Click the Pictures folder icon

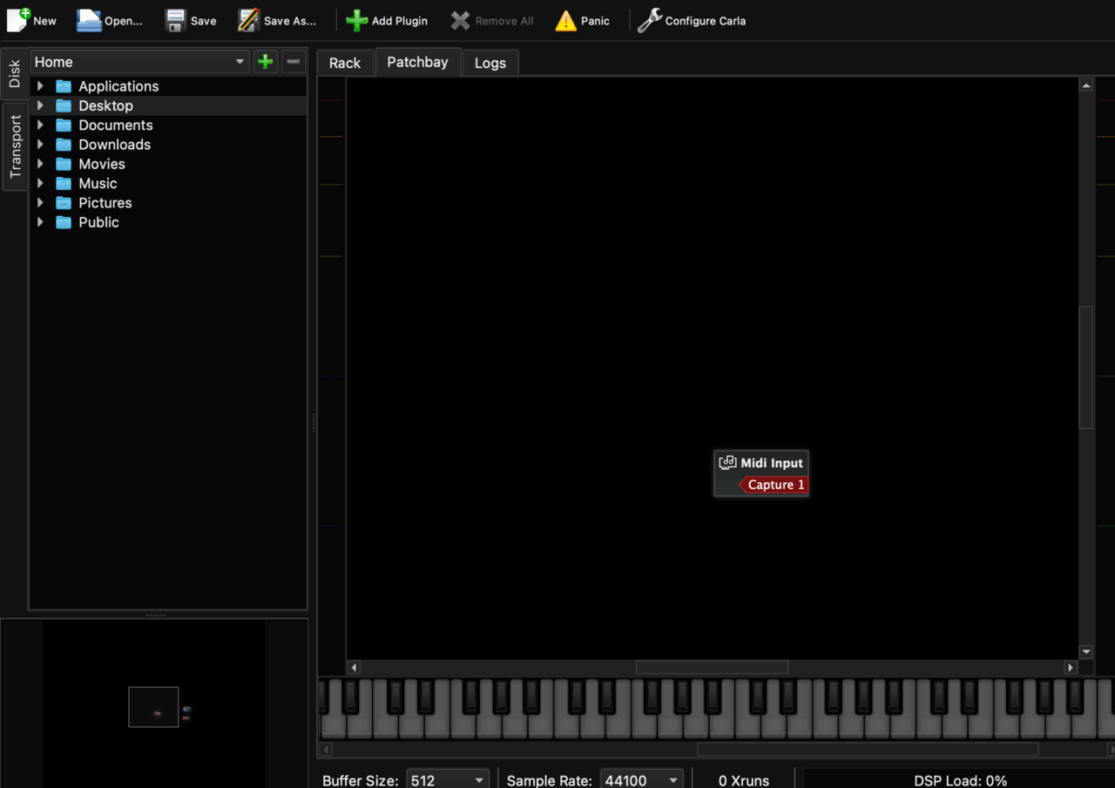coord(64,202)
